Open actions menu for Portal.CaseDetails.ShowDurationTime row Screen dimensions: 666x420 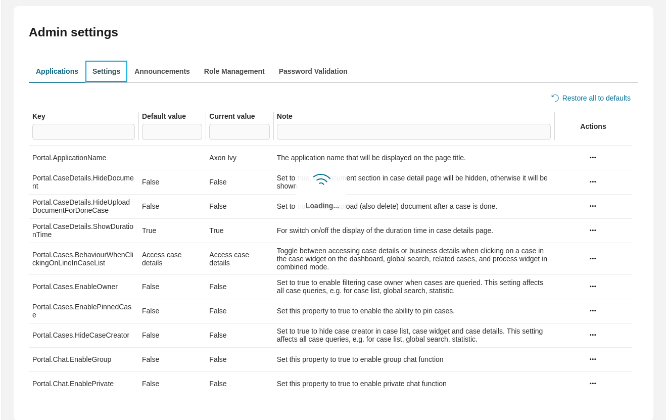click(593, 230)
